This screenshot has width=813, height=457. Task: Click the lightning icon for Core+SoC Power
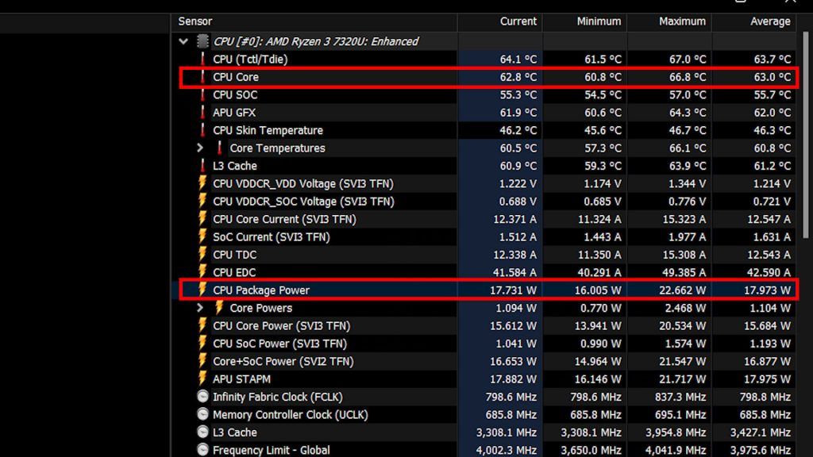pyautogui.click(x=202, y=361)
